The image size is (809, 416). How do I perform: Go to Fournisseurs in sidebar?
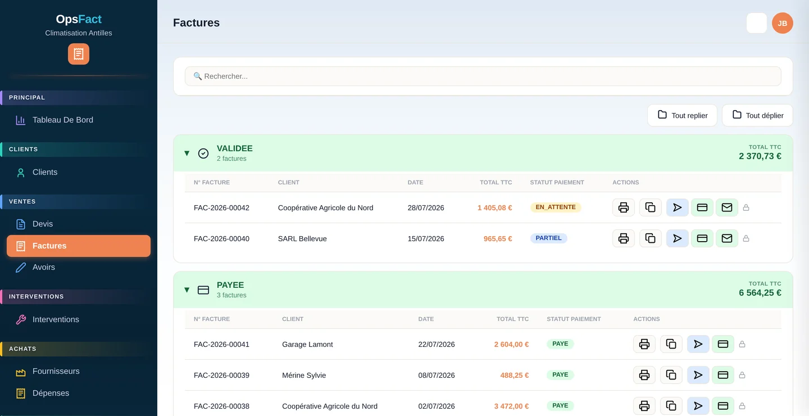(79, 371)
